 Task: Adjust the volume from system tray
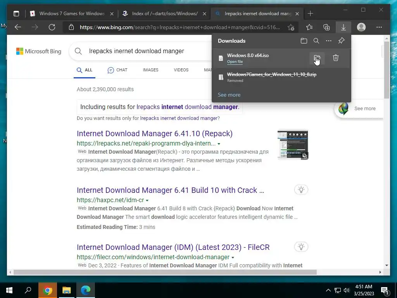tap(347, 290)
